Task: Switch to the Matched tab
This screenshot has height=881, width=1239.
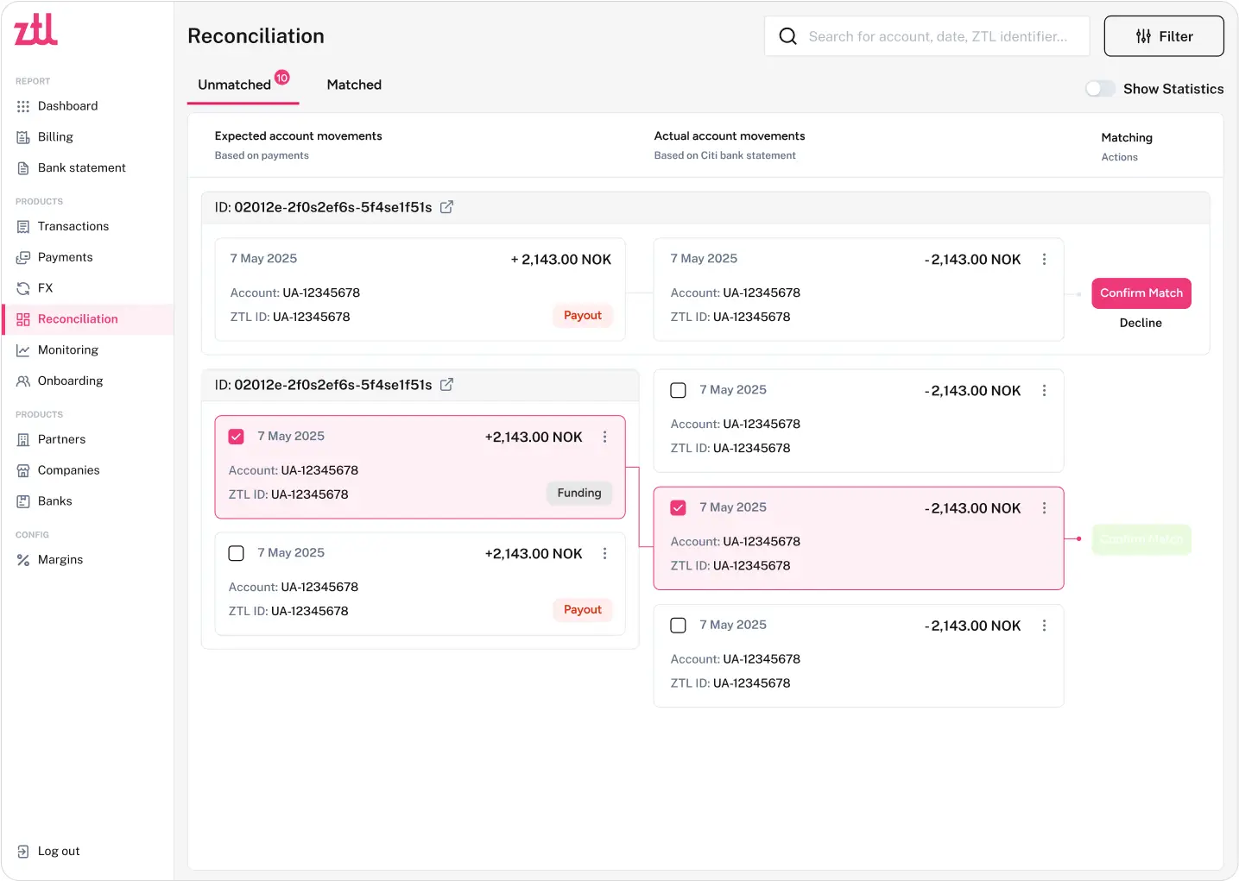Action: pyautogui.click(x=354, y=85)
